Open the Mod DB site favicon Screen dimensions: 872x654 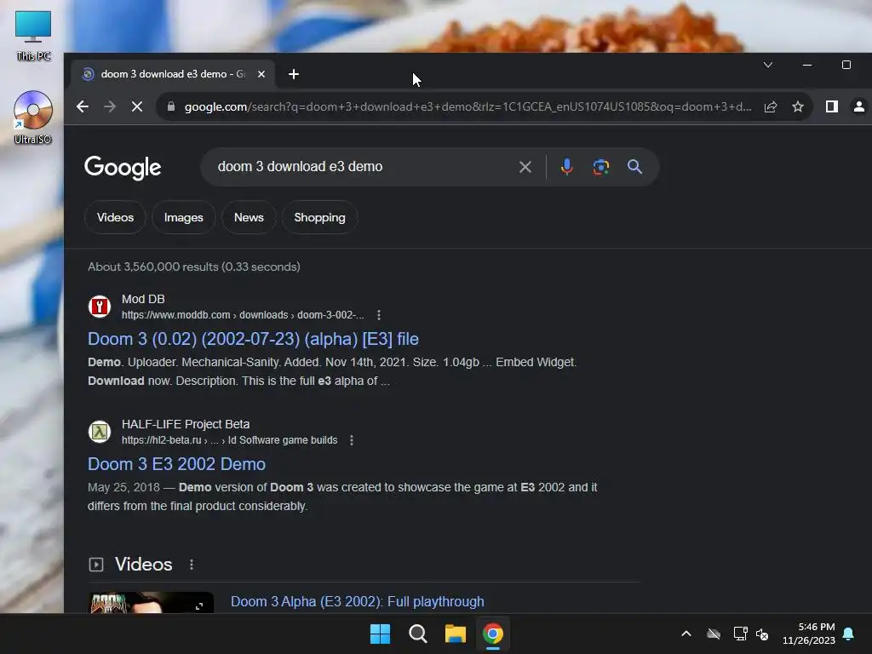pos(100,307)
